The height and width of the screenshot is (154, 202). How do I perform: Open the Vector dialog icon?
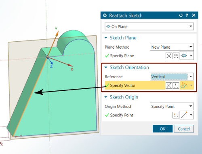176,86
